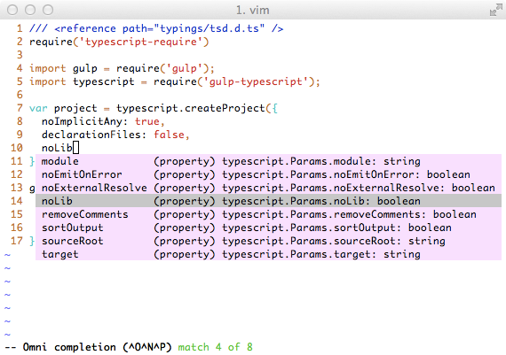Click the red close window button
The image size is (506, 355).
click(x=12, y=10)
